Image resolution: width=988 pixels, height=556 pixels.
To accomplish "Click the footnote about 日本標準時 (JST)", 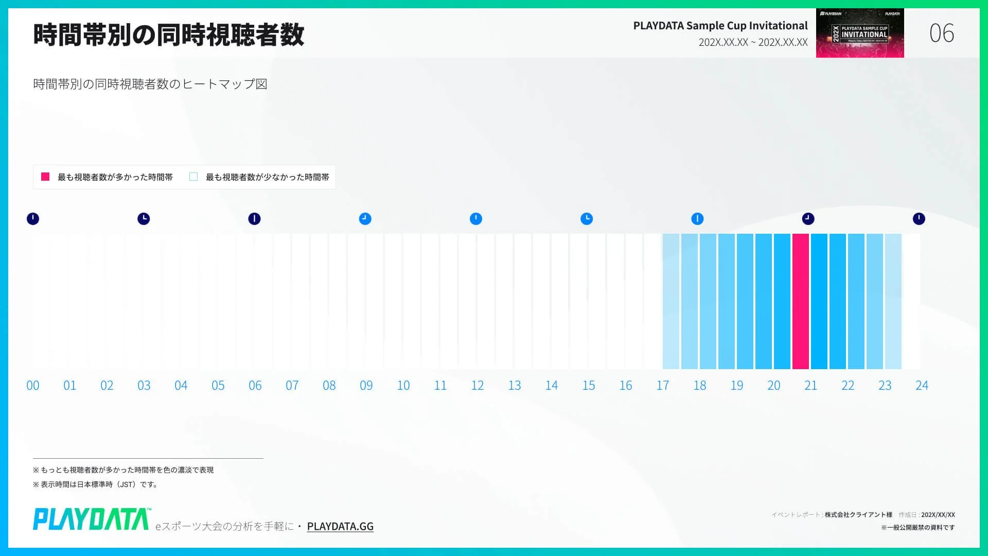I will tap(96, 484).
